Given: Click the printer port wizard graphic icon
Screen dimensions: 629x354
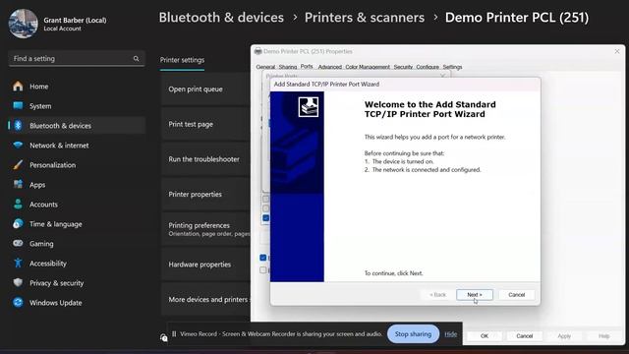Looking at the screenshot, I should 309,107.
